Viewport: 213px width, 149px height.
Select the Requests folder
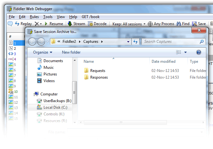(x=95, y=71)
